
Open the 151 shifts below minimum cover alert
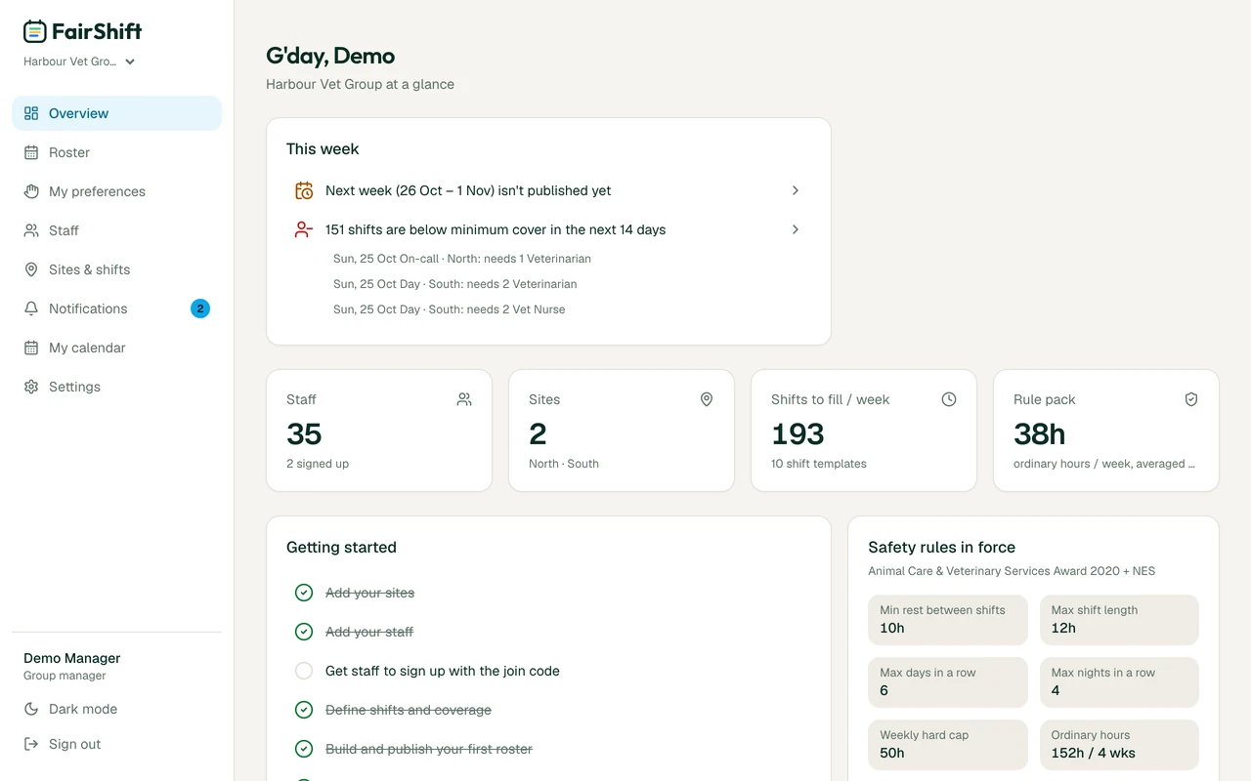(548, 229)
